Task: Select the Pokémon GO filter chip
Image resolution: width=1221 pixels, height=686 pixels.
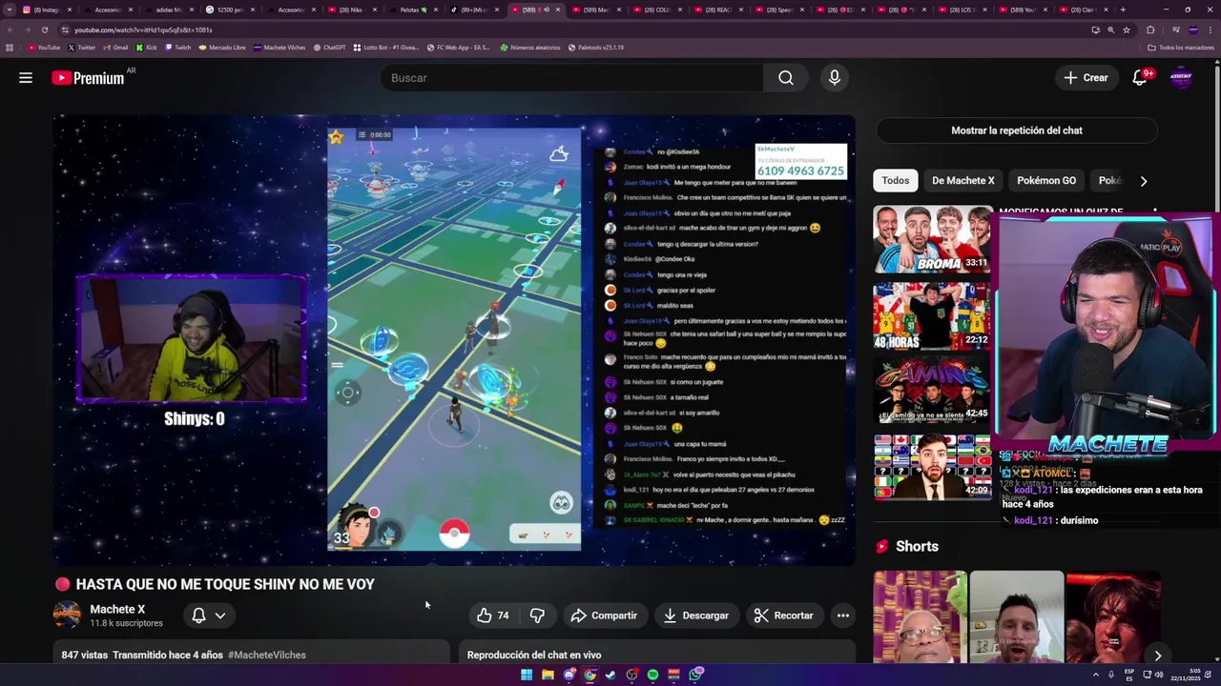Action: click(1046, 181)
